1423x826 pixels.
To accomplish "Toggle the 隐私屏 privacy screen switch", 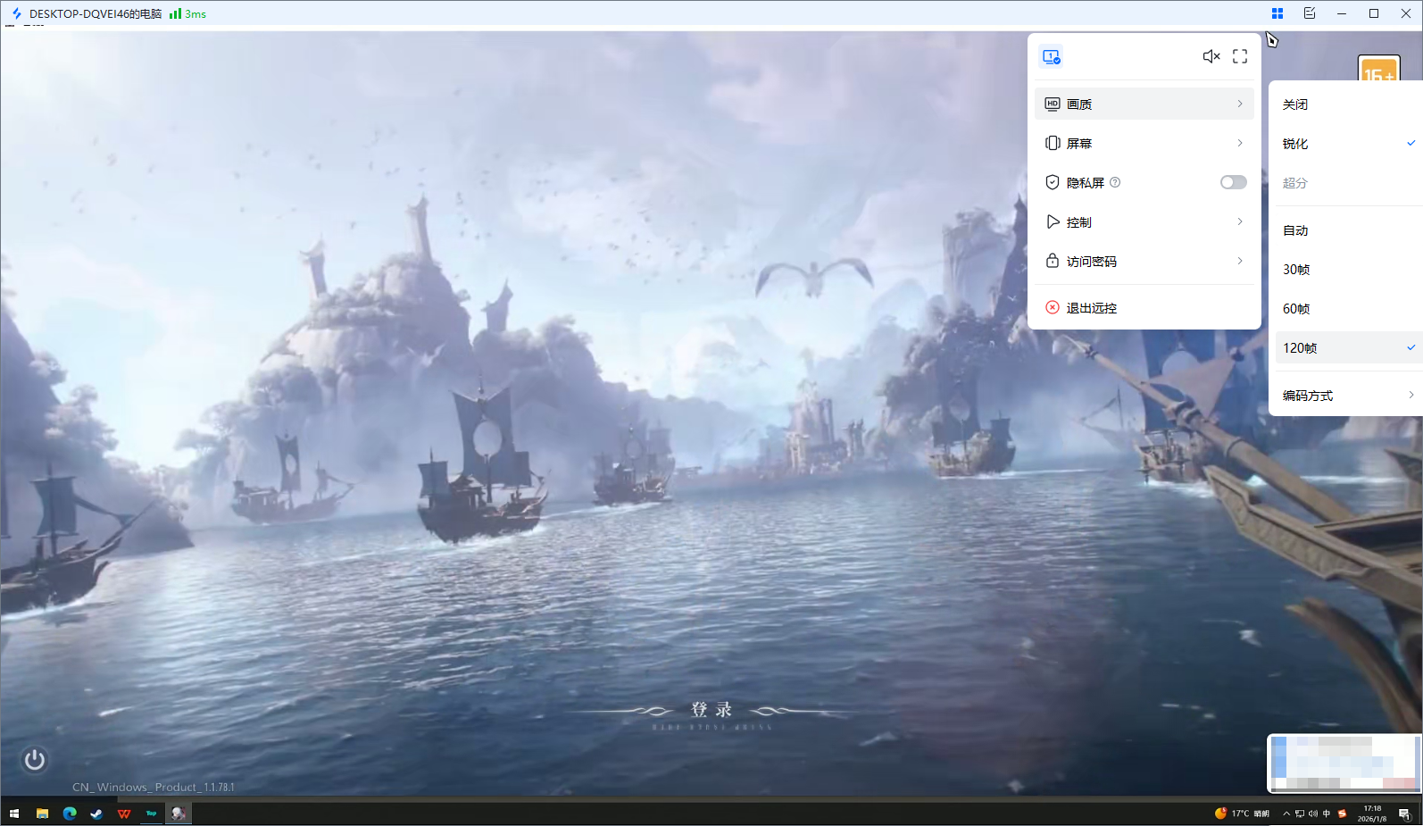I will pyautogui.click(x=1233, y=182).
